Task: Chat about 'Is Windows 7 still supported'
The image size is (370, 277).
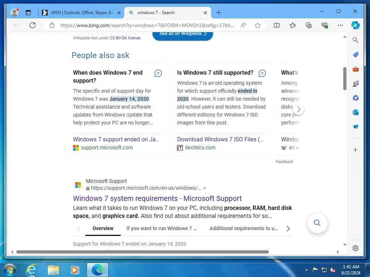Action: (x=262, y=73)
